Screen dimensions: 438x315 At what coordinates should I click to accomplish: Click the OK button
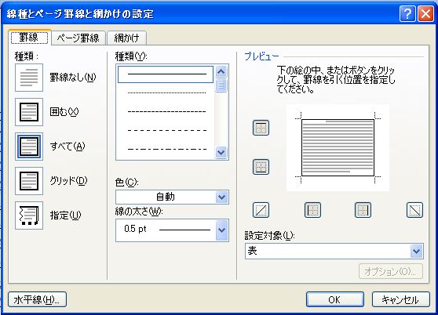[335, 299]
